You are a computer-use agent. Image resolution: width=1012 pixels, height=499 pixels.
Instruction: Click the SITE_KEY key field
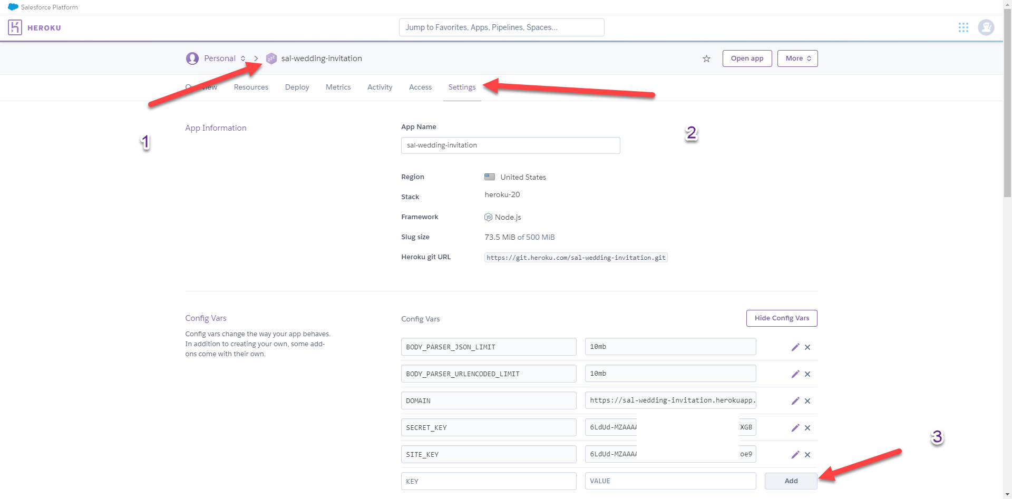click(x=489, y=454)
